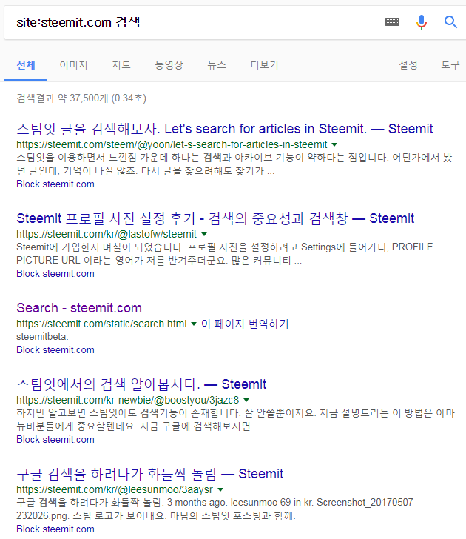Open result 스팀잇 글을 검색해보자 title

225,129
